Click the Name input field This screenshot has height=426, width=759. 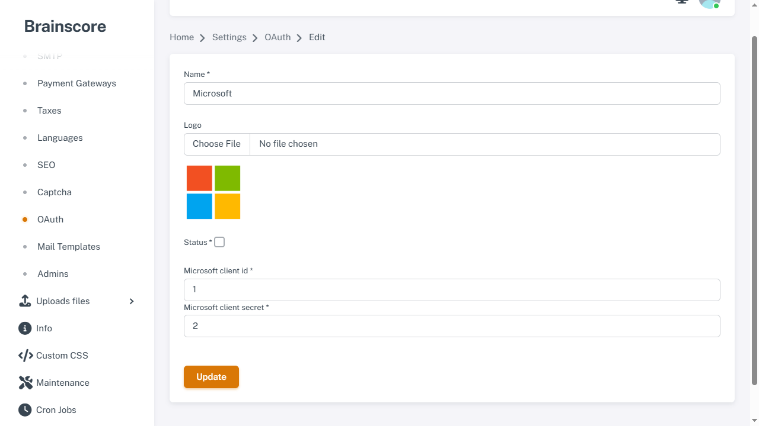(x=452, y=93)
